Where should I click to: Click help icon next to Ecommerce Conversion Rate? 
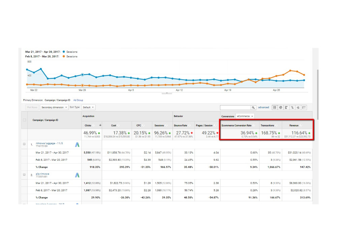tap(254, 125)
